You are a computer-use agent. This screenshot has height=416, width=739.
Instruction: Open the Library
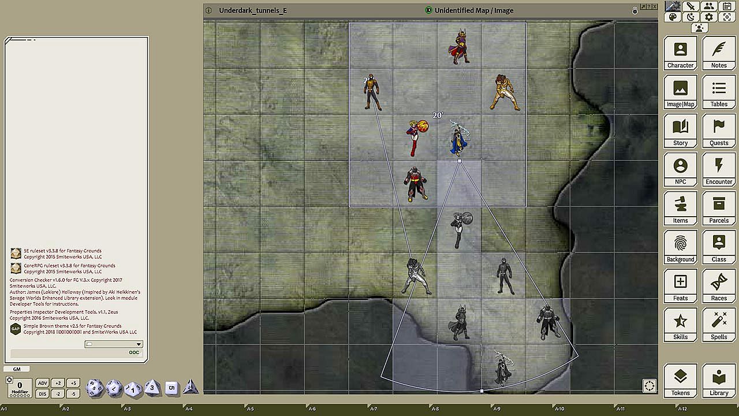(719, 381)
